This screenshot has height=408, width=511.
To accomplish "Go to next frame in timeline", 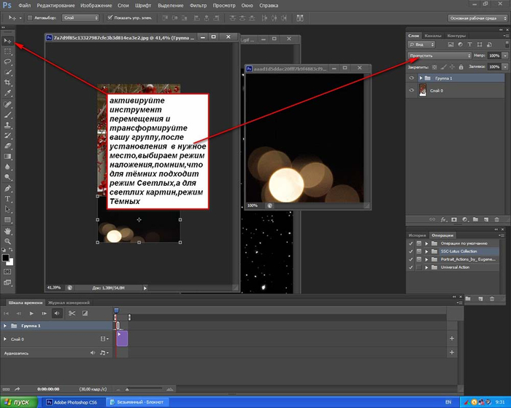I will coord(44,313).
